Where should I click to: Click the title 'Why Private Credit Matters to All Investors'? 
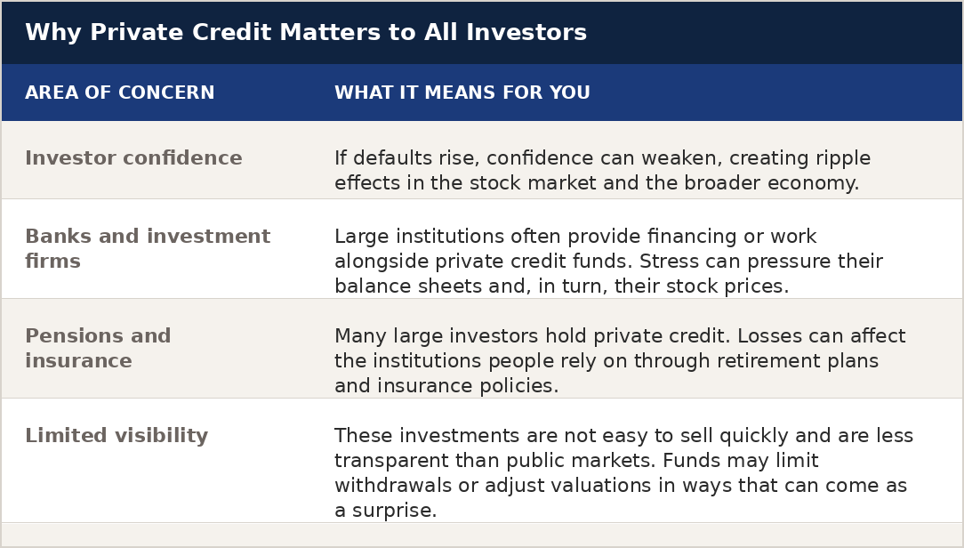(x=305, y=33)
